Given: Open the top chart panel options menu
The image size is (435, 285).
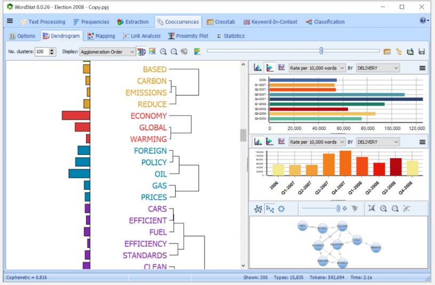Looking at the screenshot, I should pyautogui.click(x=422, y=68).
